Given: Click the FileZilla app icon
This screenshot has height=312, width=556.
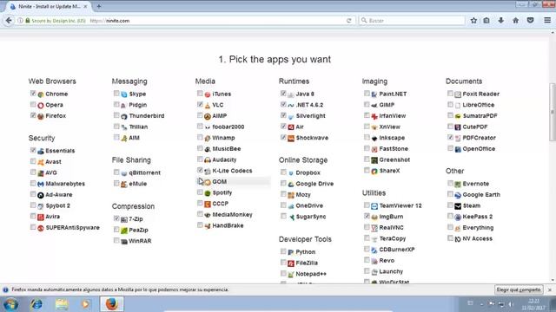Looking at the screenshot, I should pyautogui.click(x=291, y=263).
